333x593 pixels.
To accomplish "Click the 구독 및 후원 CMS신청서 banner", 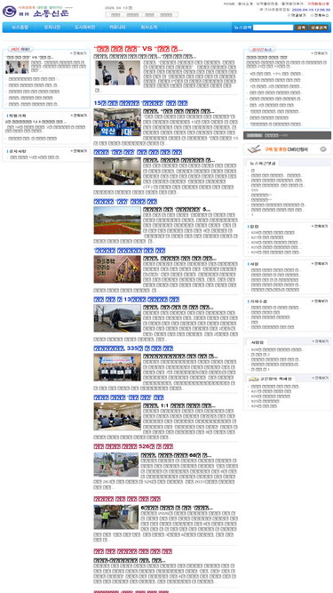I will pyautogui.click(x=287, y=149).
